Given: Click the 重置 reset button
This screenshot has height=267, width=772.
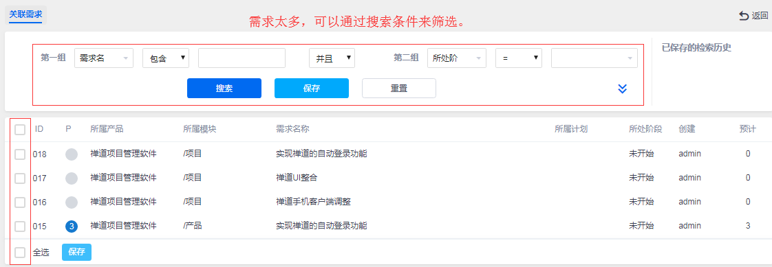Looking at the screenshot, I should pyautogui.click(x=399, y=89).
